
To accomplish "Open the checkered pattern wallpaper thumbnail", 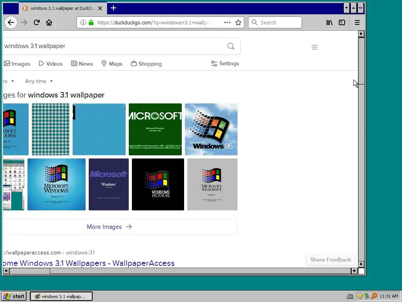I will [51, 129].
